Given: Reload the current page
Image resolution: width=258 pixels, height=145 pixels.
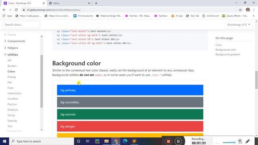Looking at the screenshot, I should [16, 10].
